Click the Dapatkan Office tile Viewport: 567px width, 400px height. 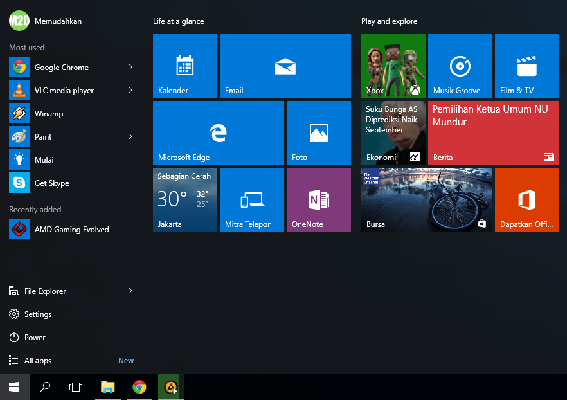[x=526, y=200]
